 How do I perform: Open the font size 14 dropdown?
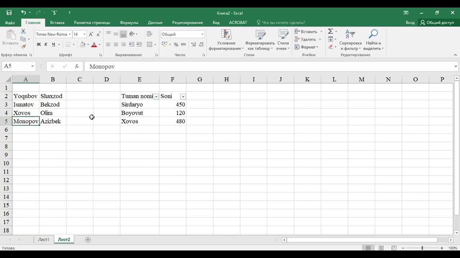click(84, 34)
